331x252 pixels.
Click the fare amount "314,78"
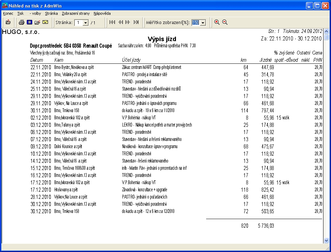pos(268,74)
